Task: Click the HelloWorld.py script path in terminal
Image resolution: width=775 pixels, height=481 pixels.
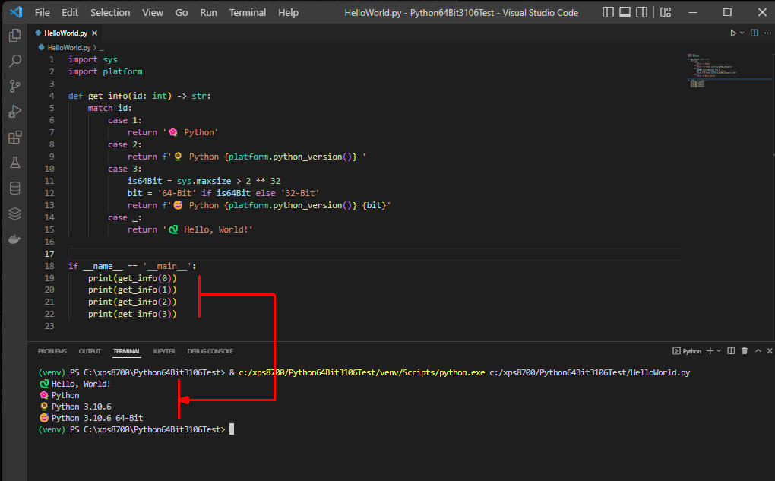Action: [x=590, y=372]
